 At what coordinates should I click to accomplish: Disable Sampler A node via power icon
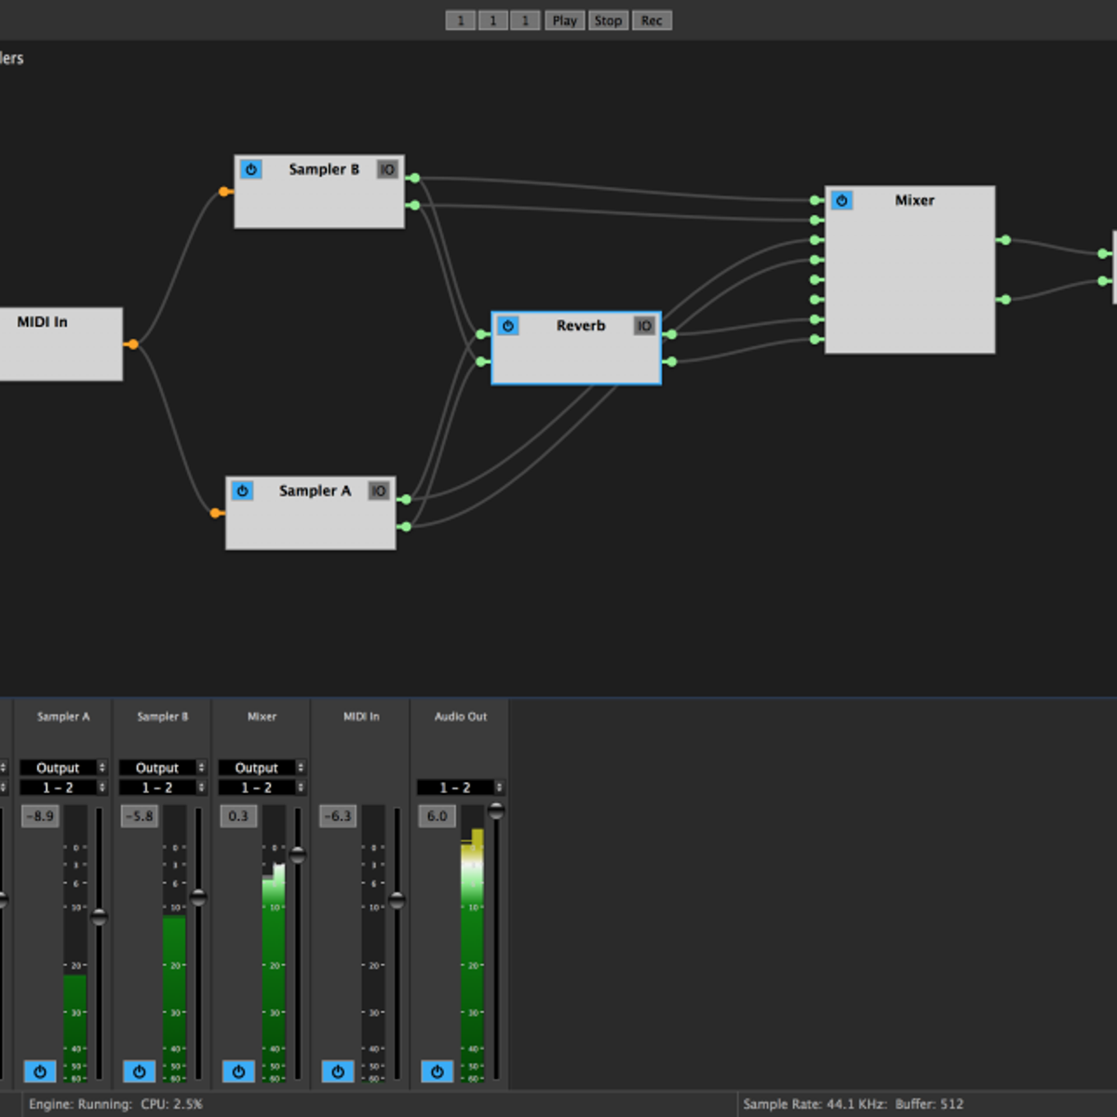click(242, 491)
